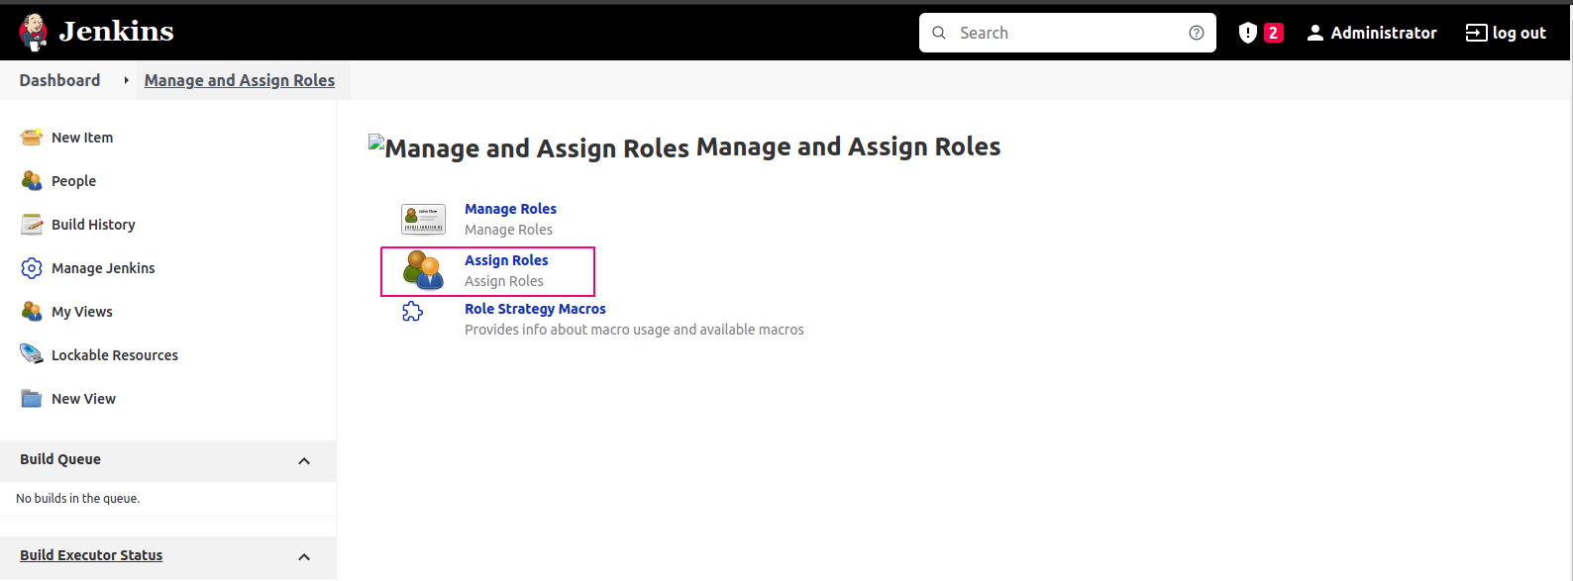Collapse the Build Executor Status panel

(x=304, y=556)
